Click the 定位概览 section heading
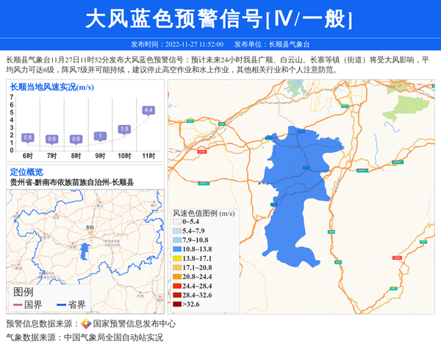This screenshot has width=441, height=346. [26, 172]
